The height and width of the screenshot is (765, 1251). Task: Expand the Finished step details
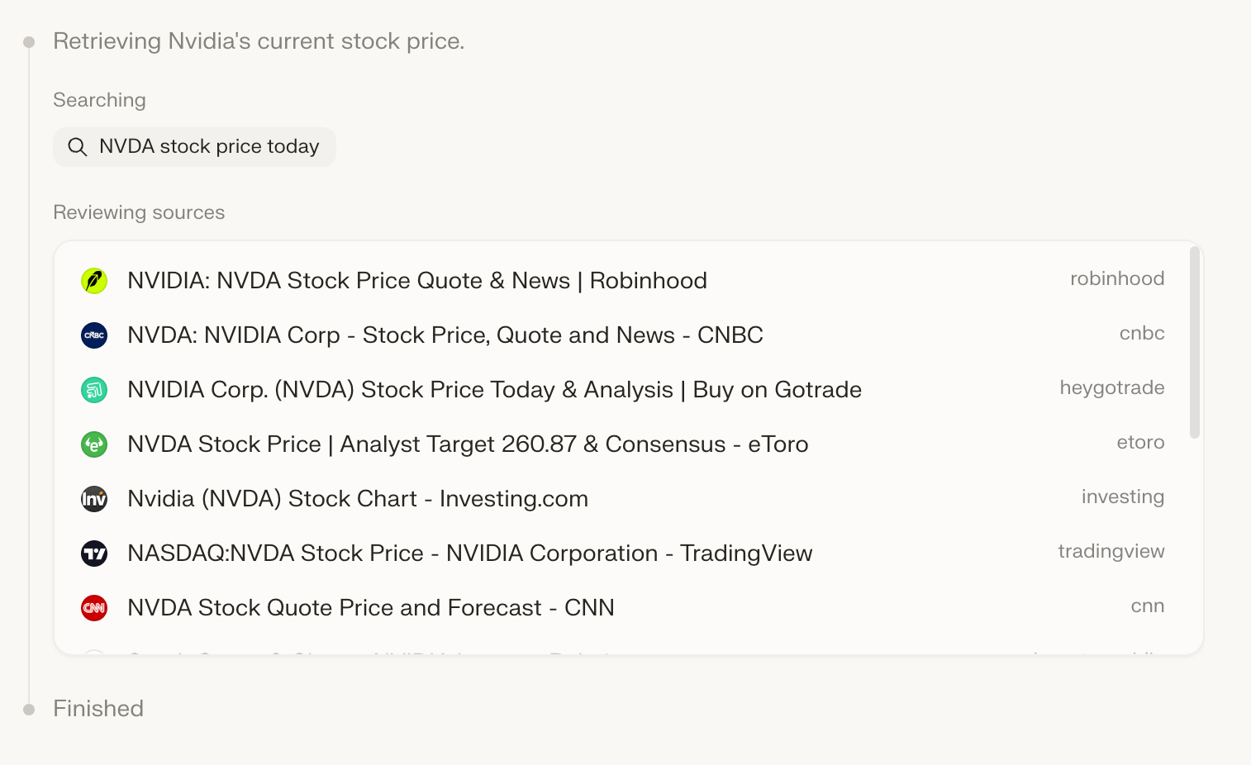[x=98, y=709]
